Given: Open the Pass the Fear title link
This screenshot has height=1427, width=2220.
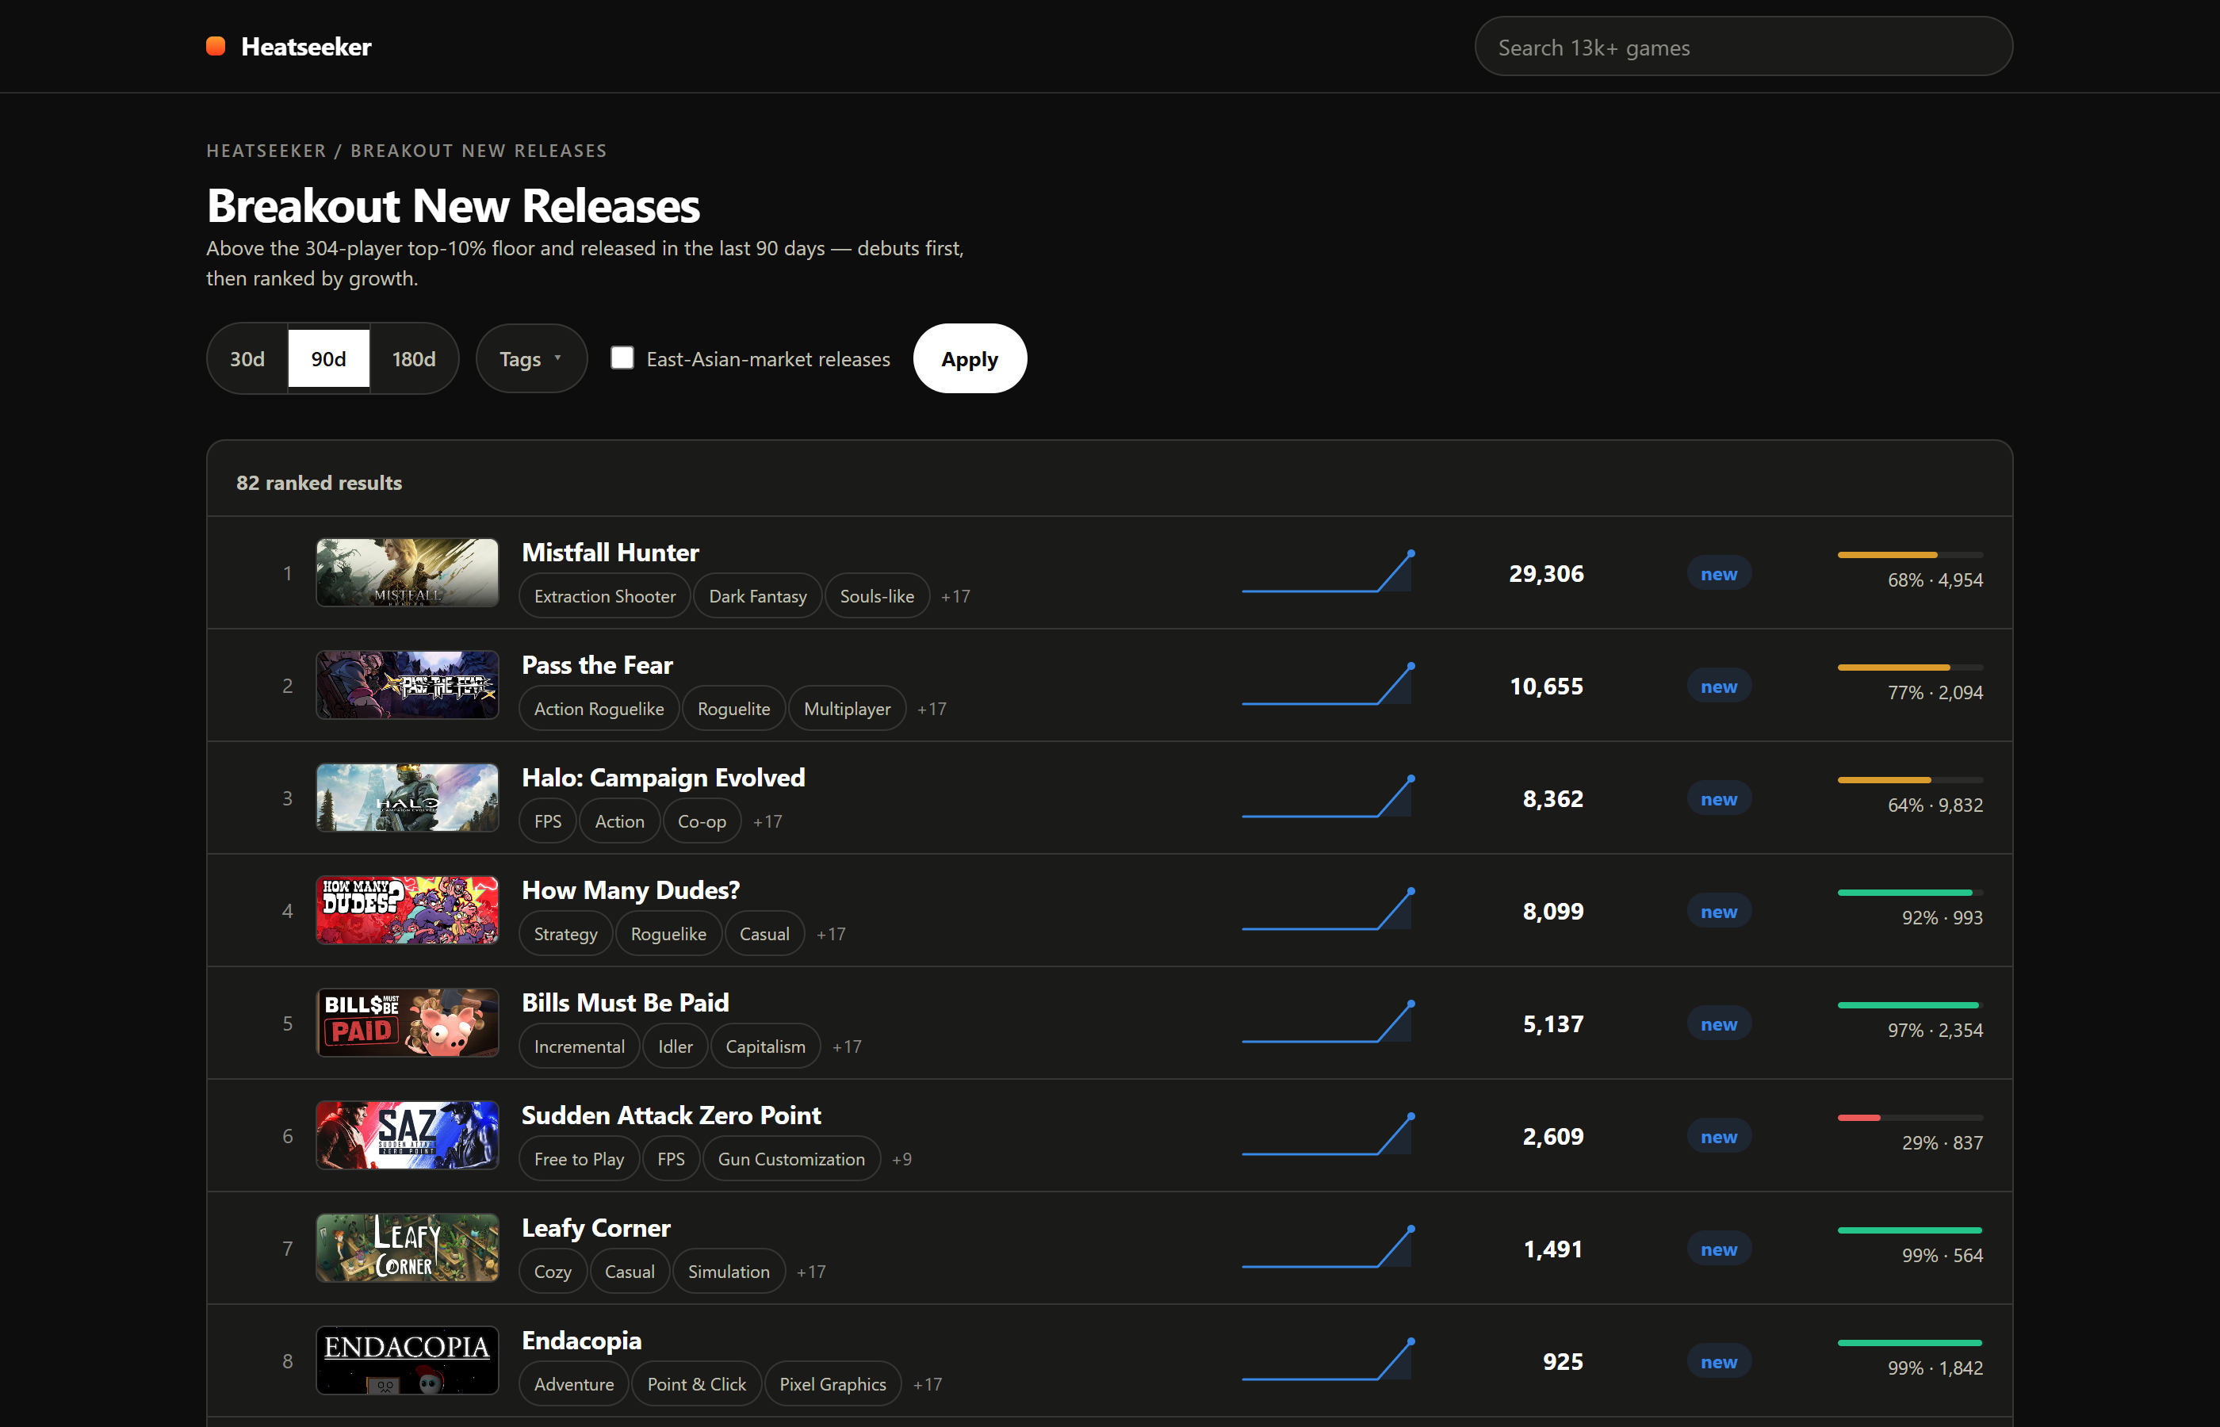Looking at the screenshot, I should 597,665.
